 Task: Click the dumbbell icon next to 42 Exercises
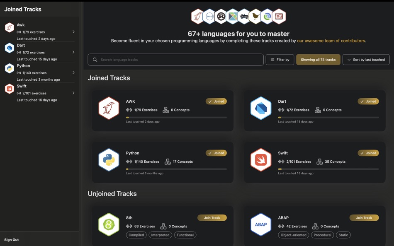pos(281,227)
